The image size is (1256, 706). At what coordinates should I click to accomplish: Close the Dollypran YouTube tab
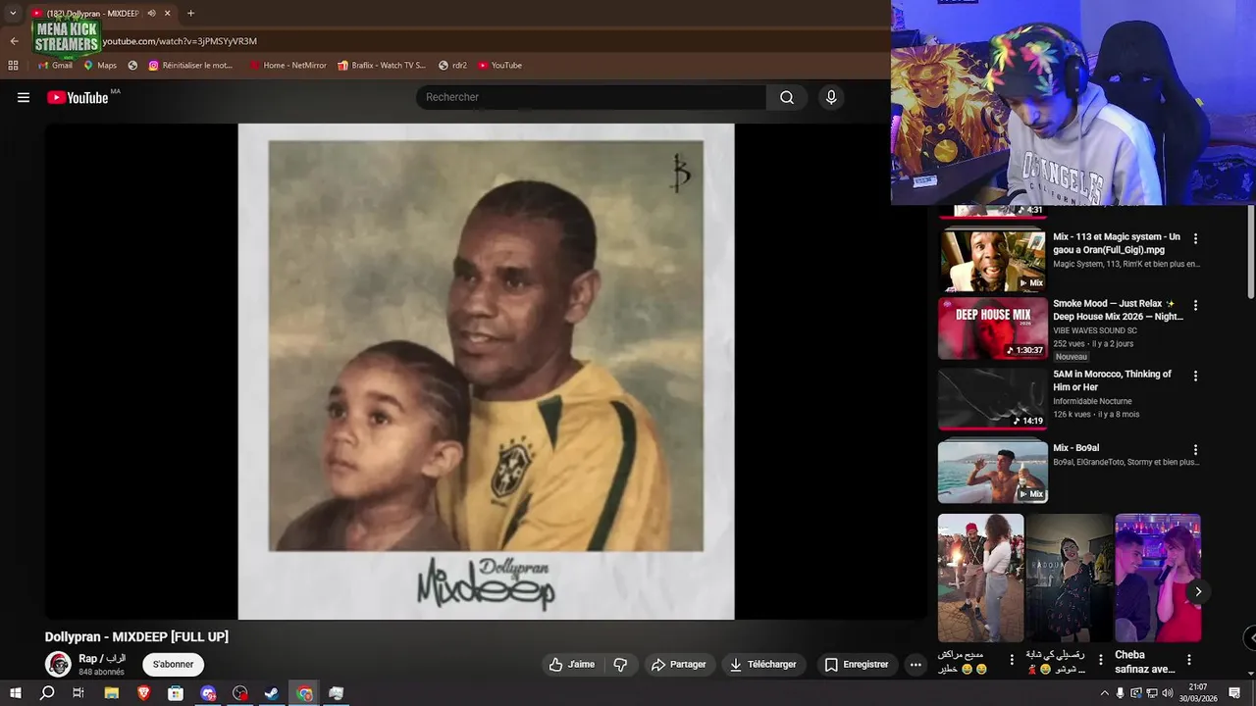(168, 13)
